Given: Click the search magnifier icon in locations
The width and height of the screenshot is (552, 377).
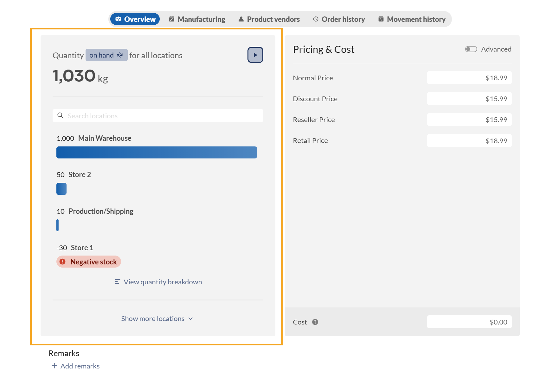Looking at the screenshot, I should [60, 116].
